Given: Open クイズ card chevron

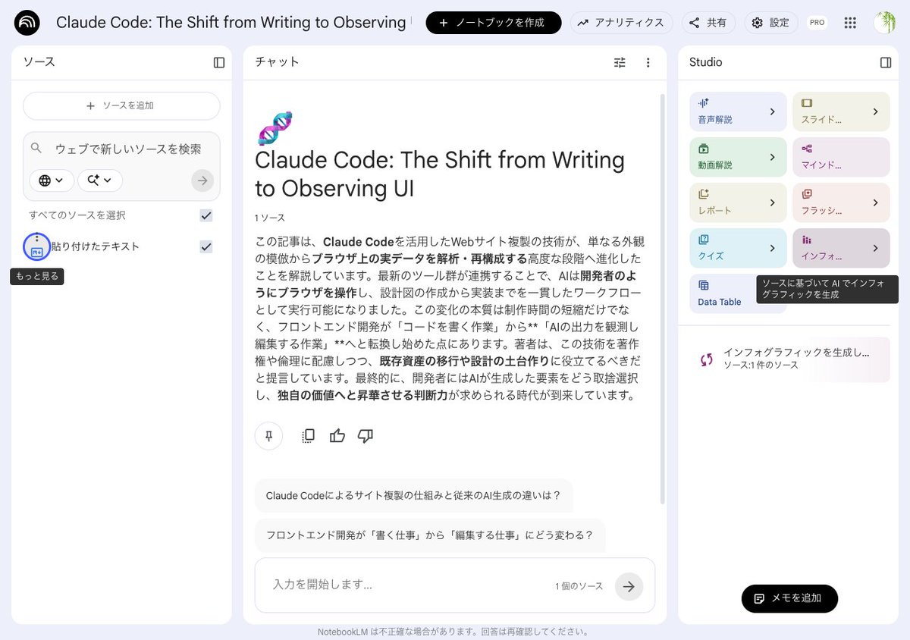Looking at the screenshot, I should 773,248.
